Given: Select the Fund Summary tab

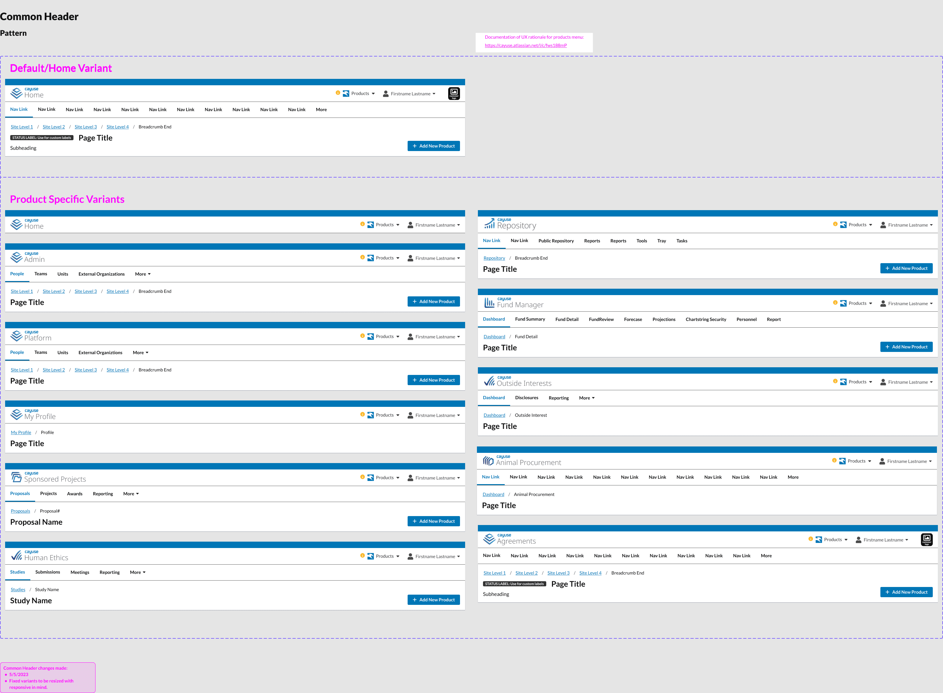Looking at the screenshot, I should point(530,319).
